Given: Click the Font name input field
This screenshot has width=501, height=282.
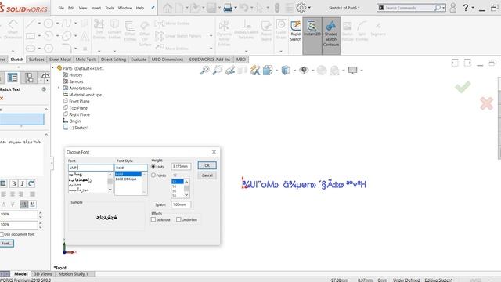Looking at the screenshot, I should [91, 168].
